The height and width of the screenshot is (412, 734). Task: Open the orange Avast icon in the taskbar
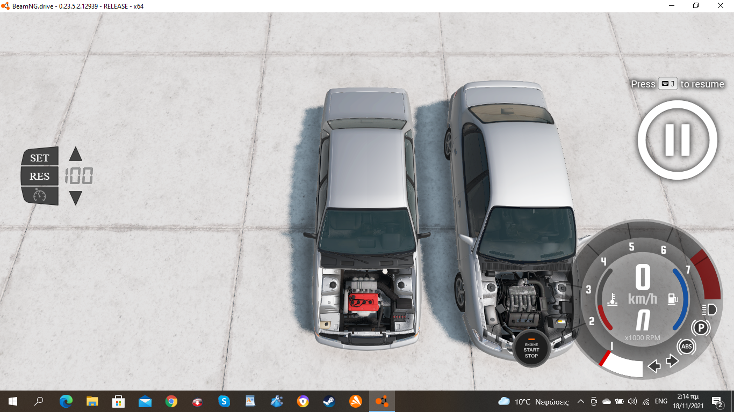(x=356, y=401)
